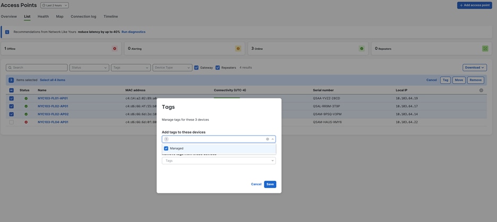This screenshot has height=222, width=497.
Task: Switch to the List tab
Action: (x=27, y=16)
